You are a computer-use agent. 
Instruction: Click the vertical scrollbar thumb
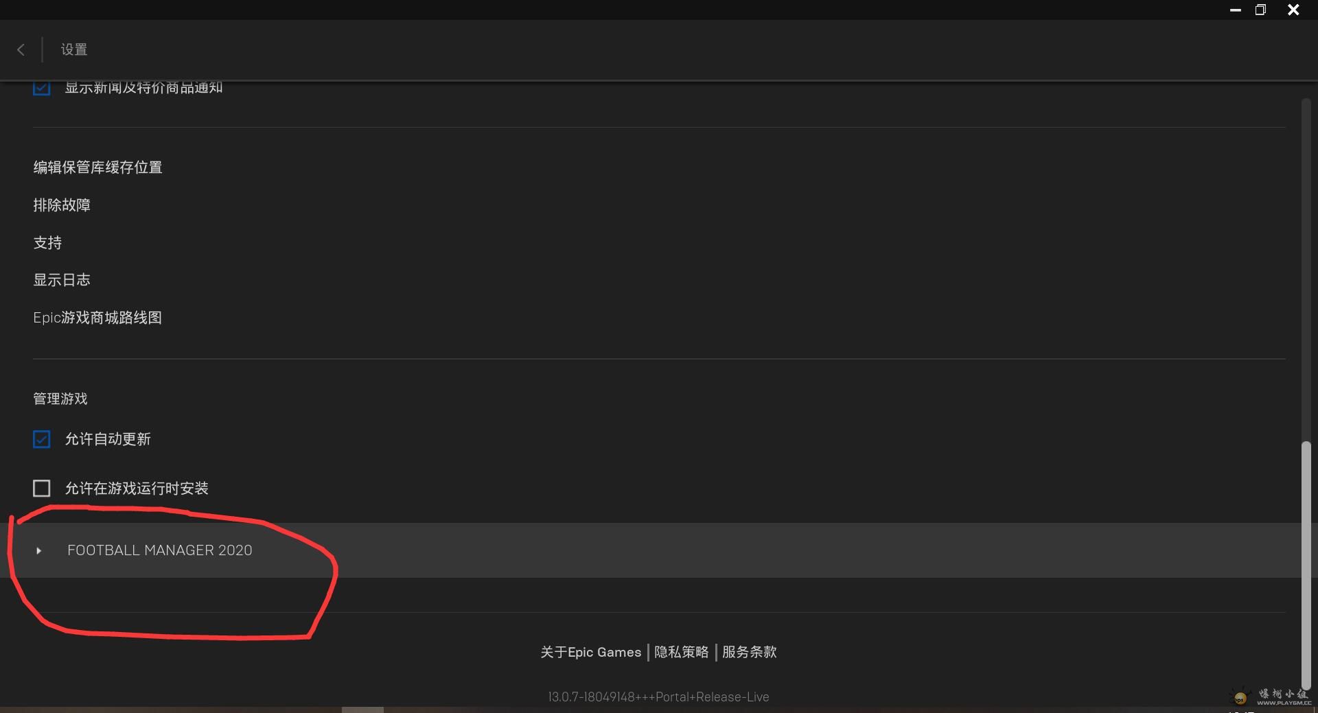(1306, 564)
